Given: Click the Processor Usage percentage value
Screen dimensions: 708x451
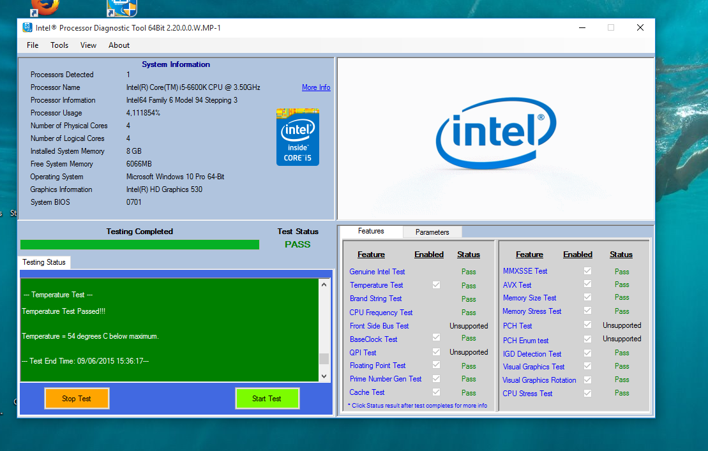Looking at the screenshot, I should point(143,113).
